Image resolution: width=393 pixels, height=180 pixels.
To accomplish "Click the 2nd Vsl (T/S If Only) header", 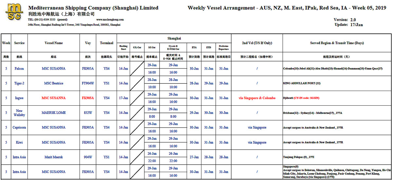I will pos(257,43).
